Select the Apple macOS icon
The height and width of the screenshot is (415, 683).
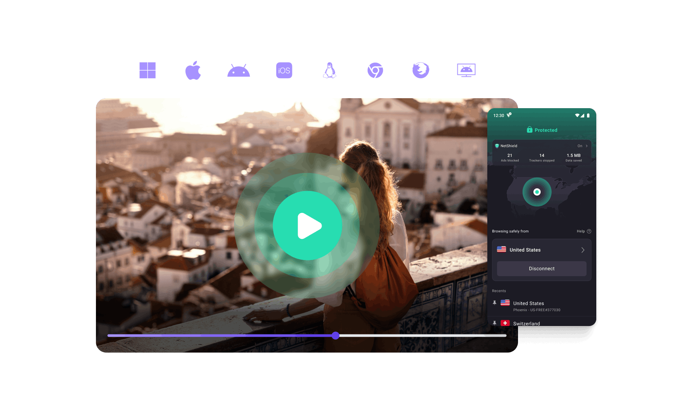click(193, 71)
